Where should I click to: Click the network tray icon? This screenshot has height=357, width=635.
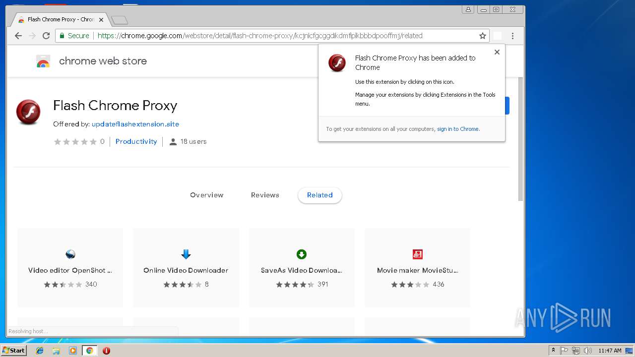pos(576,351)
